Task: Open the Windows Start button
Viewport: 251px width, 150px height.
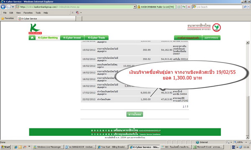Action: coord(5,147)
